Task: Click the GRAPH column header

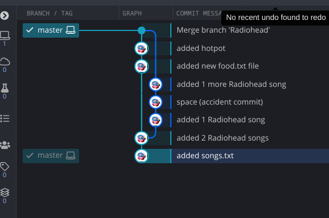Action: pyautogui.click(x=132, y=13)
